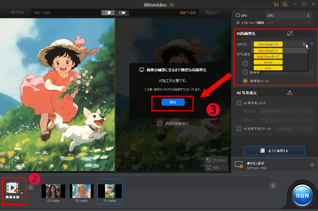Open the 顔合成 dropdown
This screenshot has height=211, width=318.
click(285, 120)
